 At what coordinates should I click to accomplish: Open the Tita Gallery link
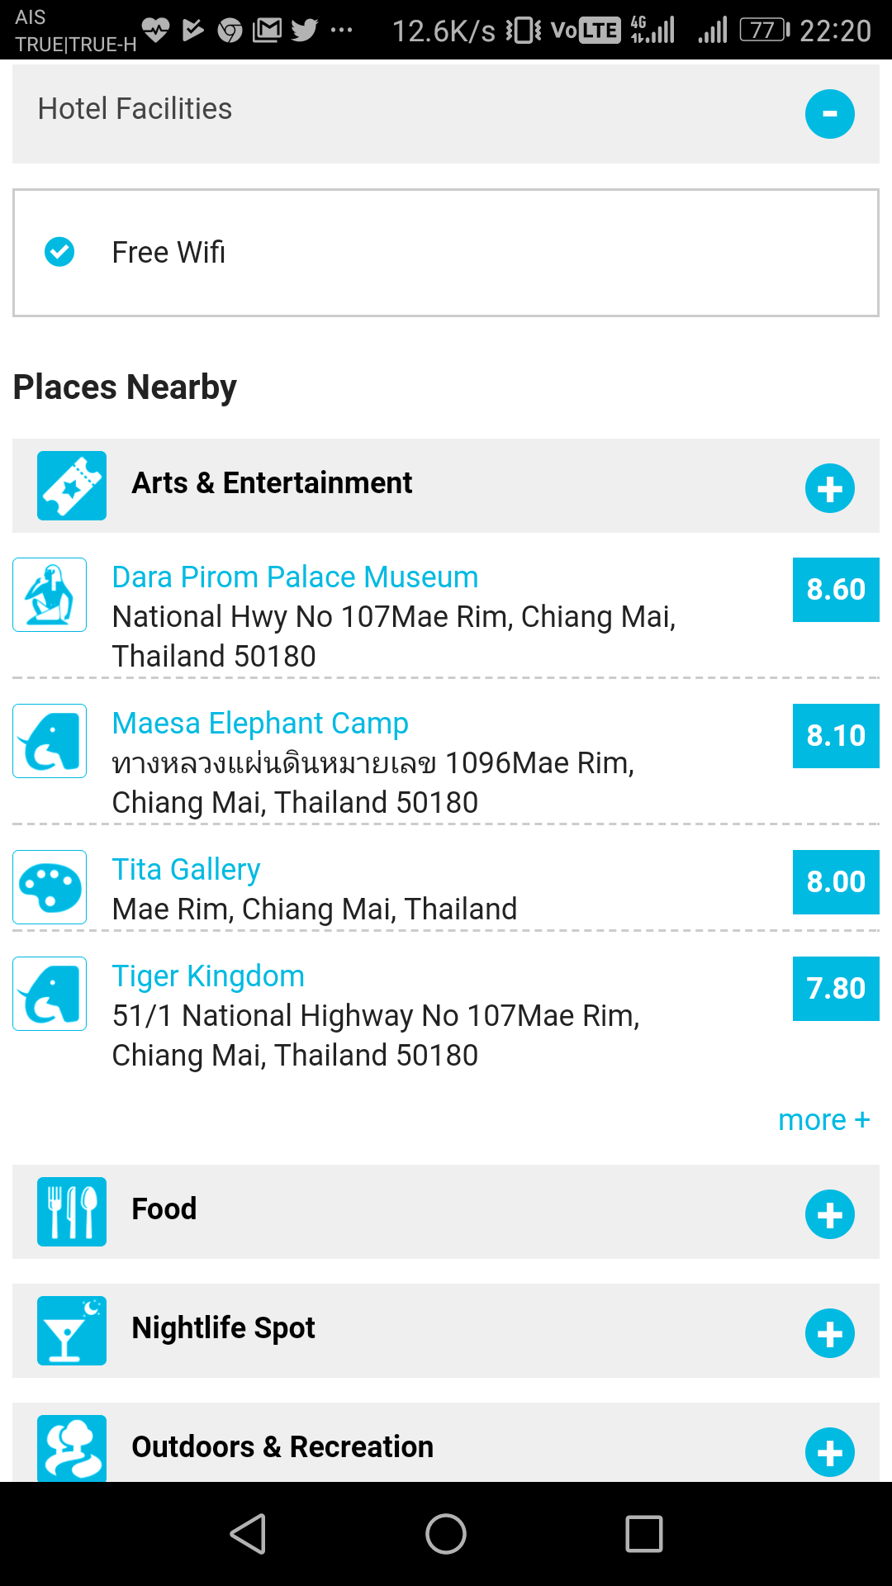[x=187, y=870]
